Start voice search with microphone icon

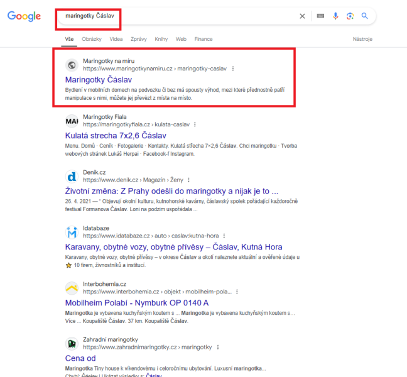pos(335,16)
